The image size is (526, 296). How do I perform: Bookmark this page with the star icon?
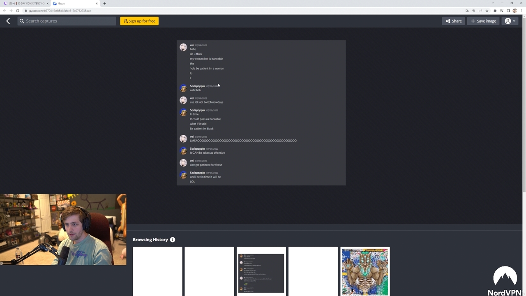[x=487, y=11]
